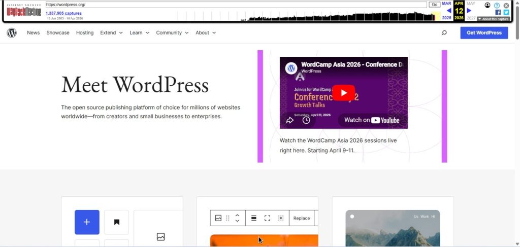Click the align icon in block toolbar
Image resolution: width=520 pixels, height=247 pixels.
pos(254,218)
